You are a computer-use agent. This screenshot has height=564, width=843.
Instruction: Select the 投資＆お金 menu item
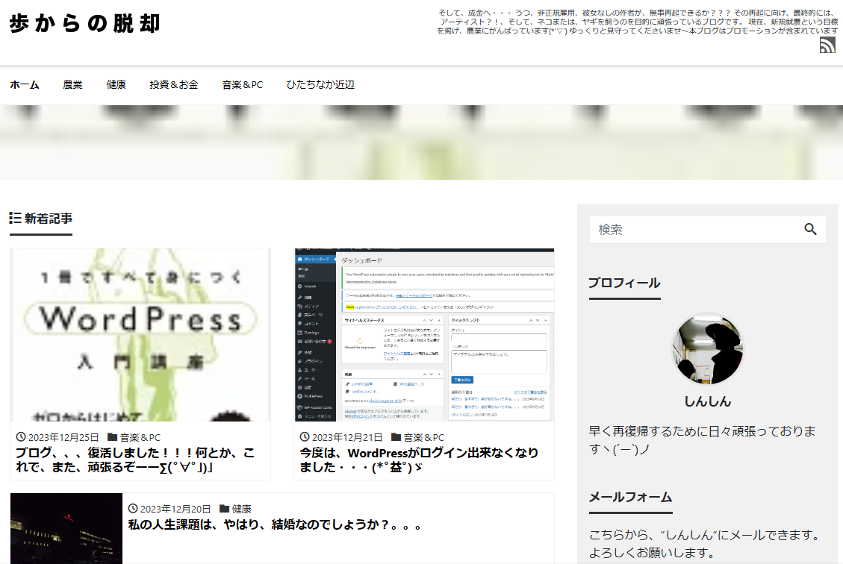[x=173, y=85]
